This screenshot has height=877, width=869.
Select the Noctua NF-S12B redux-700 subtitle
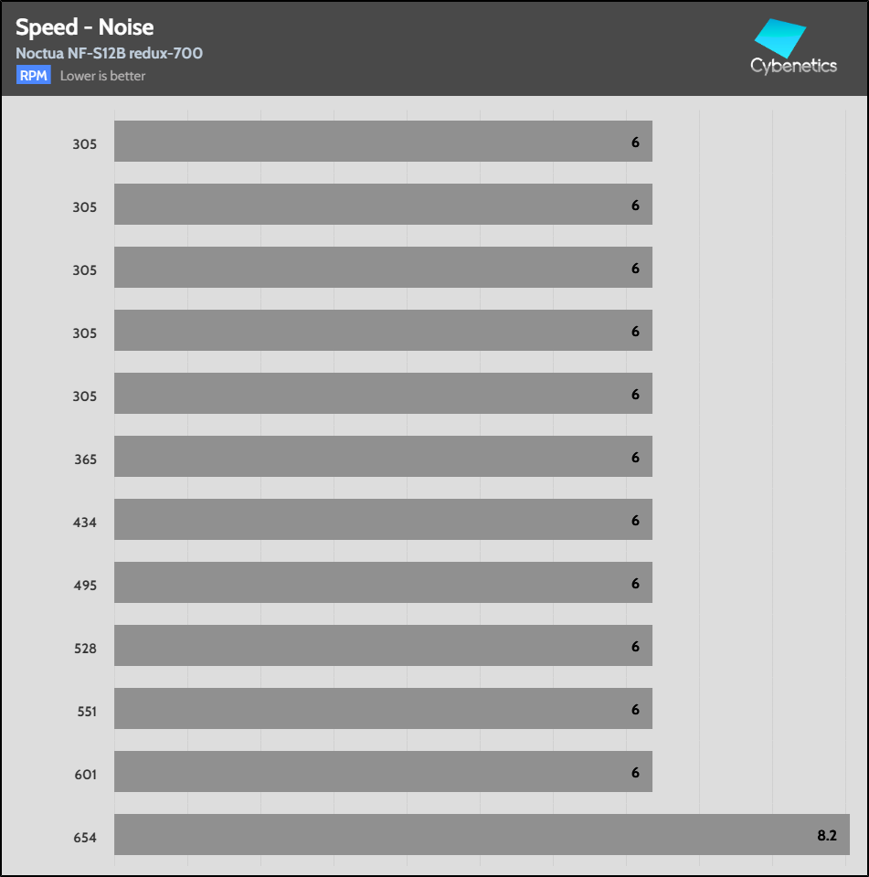(109, 53)
